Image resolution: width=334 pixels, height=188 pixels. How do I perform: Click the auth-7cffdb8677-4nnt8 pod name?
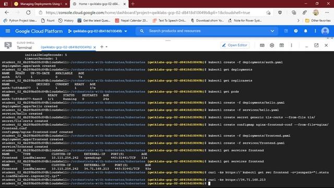(x=22, y=99)
